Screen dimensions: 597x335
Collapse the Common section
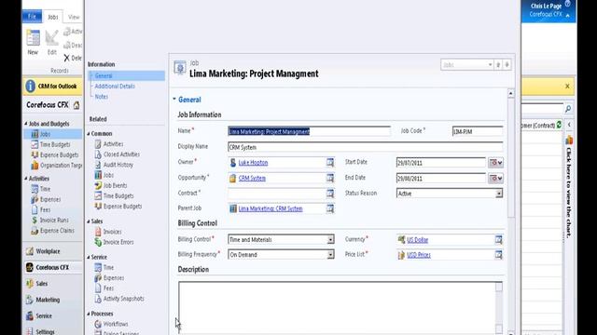(x=89, y=134)
